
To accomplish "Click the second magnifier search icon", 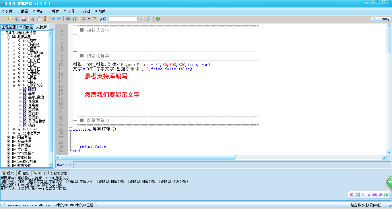I will click(x=149, y=19).
